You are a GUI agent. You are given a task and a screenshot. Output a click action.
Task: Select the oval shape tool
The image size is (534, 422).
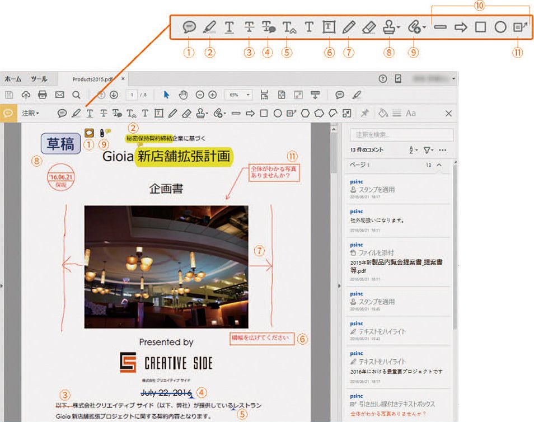point(278,113)
